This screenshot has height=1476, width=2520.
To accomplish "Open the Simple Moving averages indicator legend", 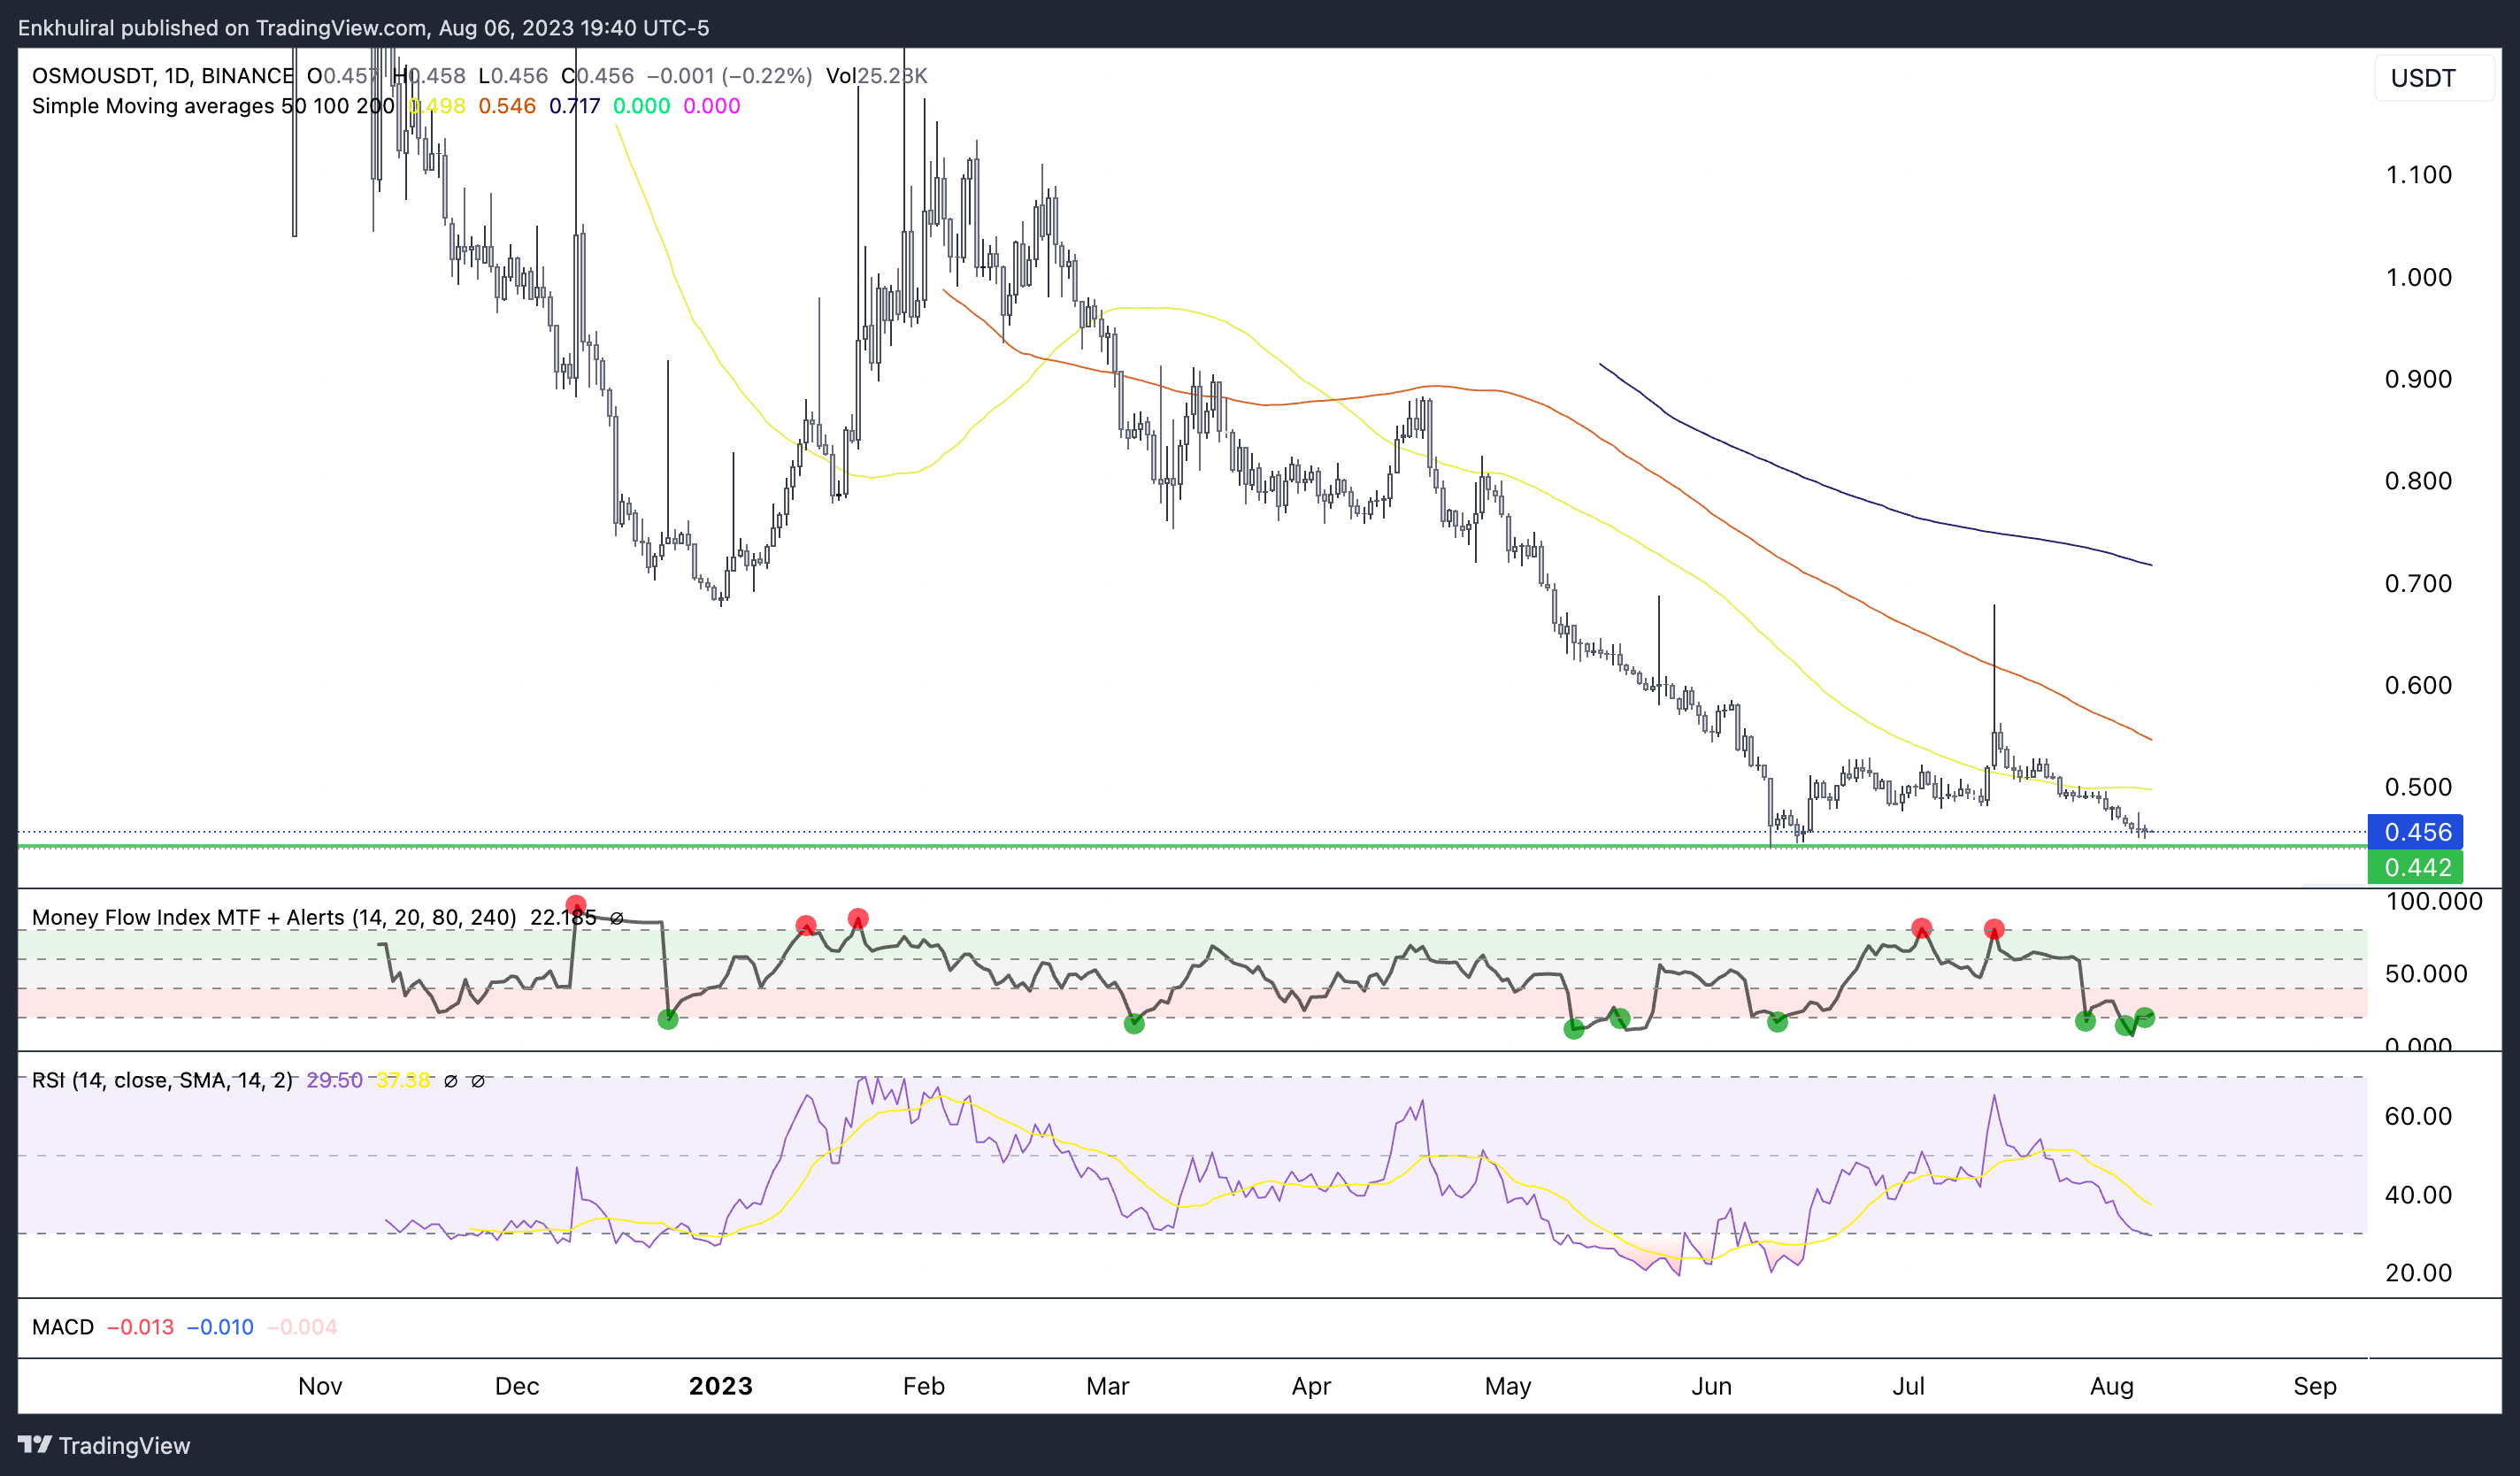I will (x=152, y=106).
